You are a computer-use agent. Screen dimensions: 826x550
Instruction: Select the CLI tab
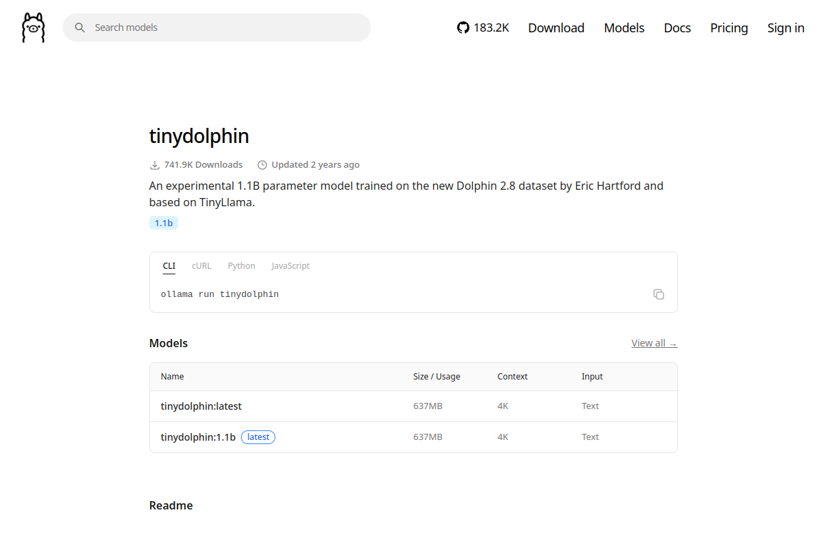pyautogui.click(x=169, y=266)
